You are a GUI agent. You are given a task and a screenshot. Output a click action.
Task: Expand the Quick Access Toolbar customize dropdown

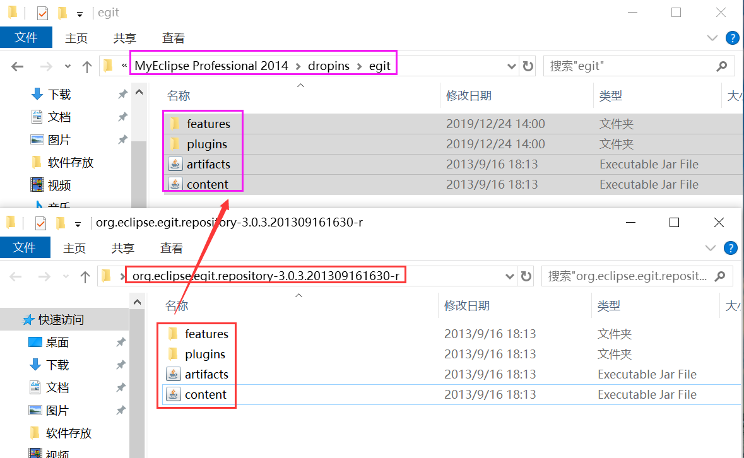79,12
